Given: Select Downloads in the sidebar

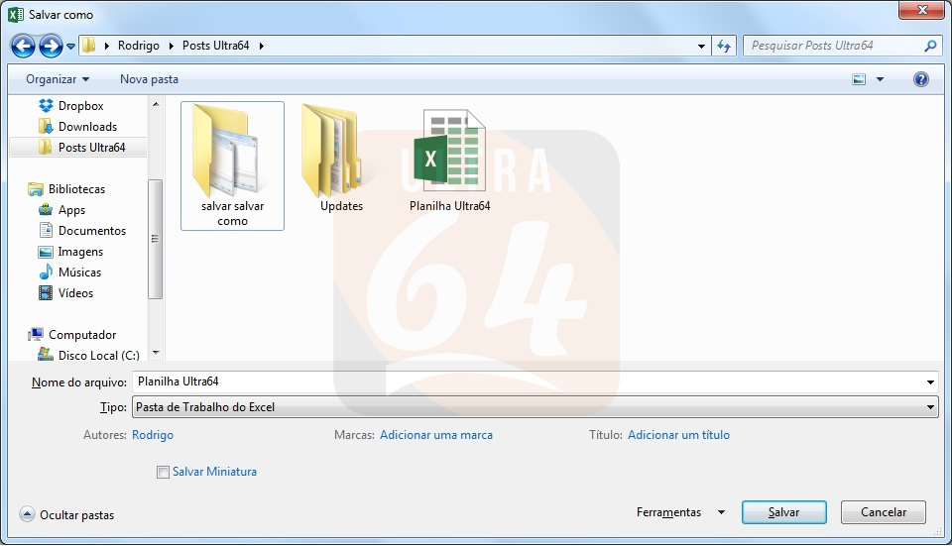Looking at the screenshot, I should coord(87,127).
